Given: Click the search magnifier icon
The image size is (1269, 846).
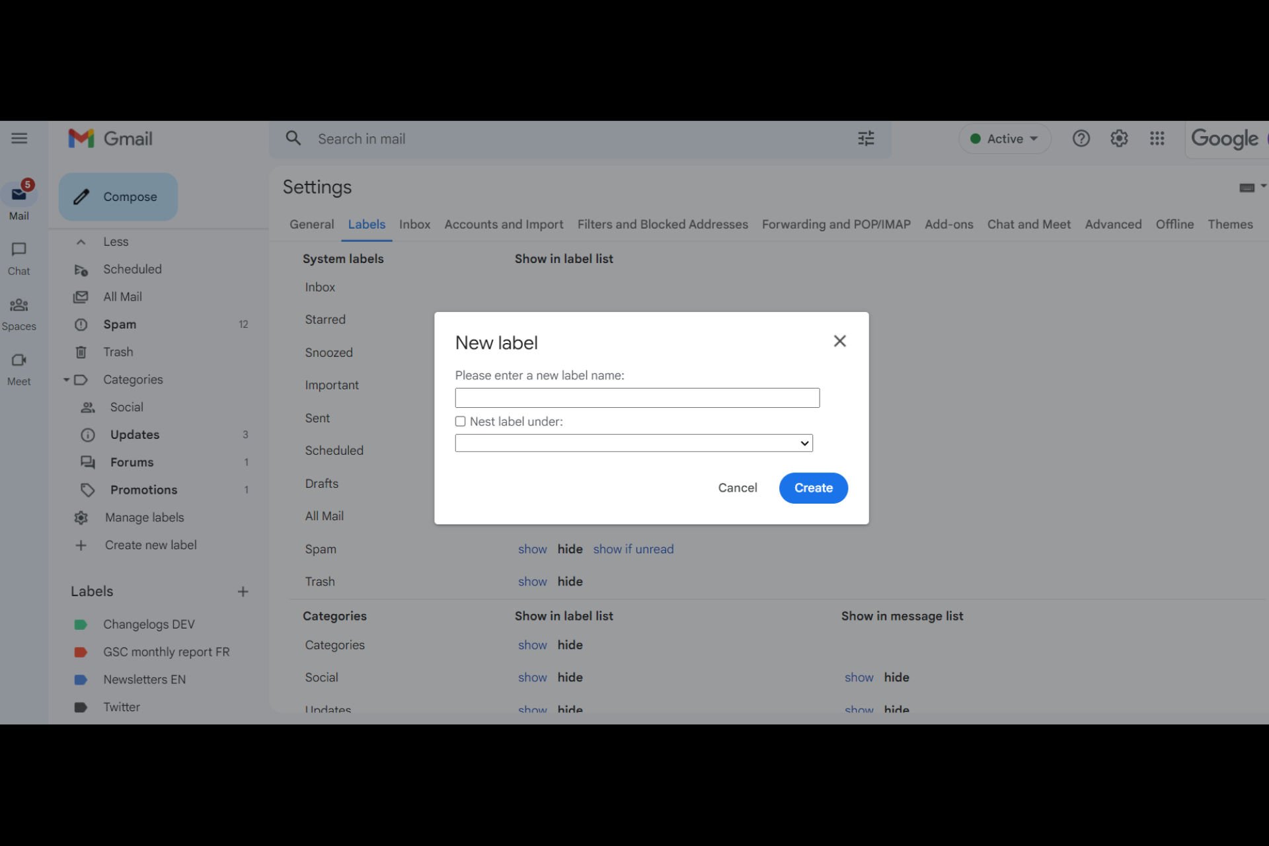Looking at the screenshot, I should pos(293,138).
